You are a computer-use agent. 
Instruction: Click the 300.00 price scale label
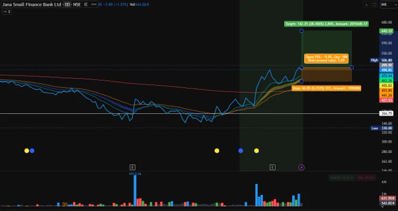[386, 142]
